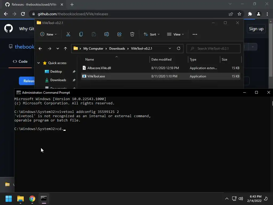Expand the address bar history dropdown
This screenshot has width=273, height=205.
[x=170, y=49]
